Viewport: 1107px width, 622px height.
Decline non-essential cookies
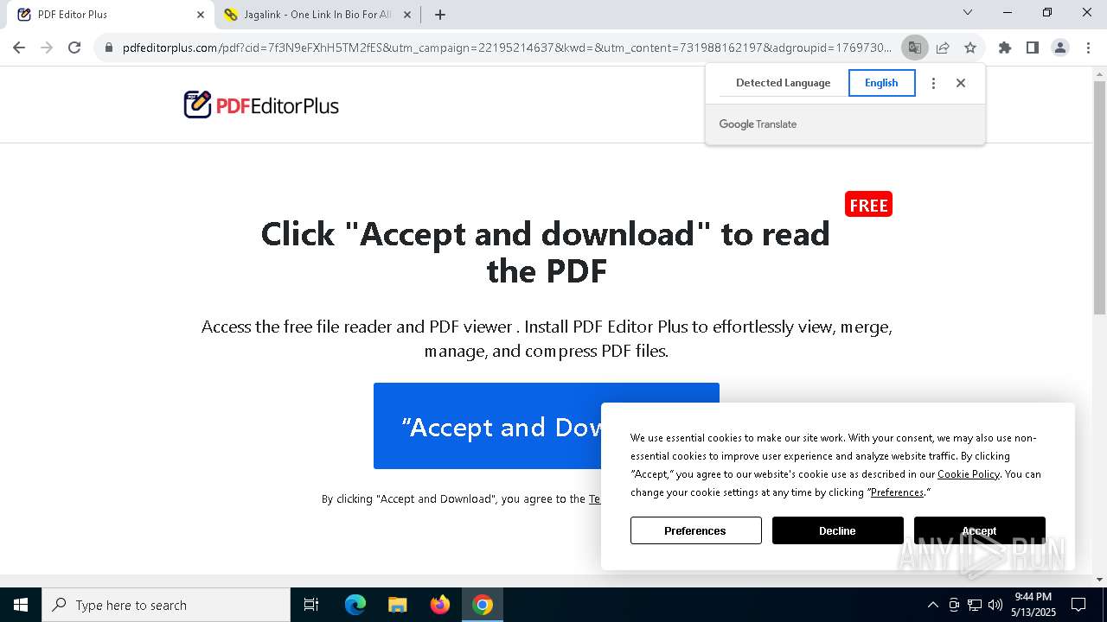[x=837, y=530]
